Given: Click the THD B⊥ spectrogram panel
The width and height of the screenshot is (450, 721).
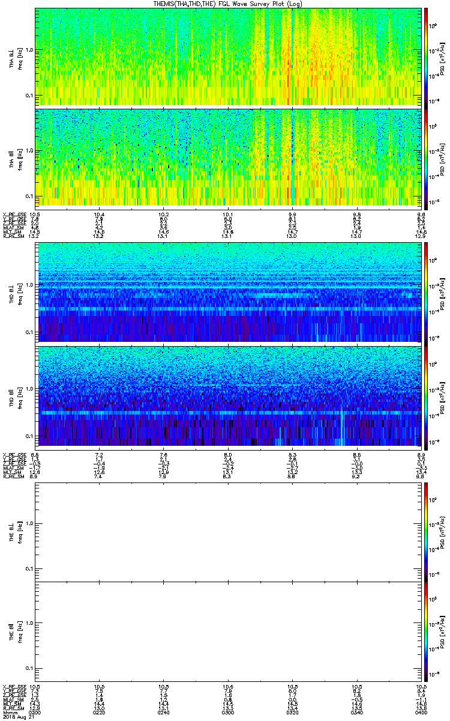Looking at the screenshot, I should pos(227,292).
